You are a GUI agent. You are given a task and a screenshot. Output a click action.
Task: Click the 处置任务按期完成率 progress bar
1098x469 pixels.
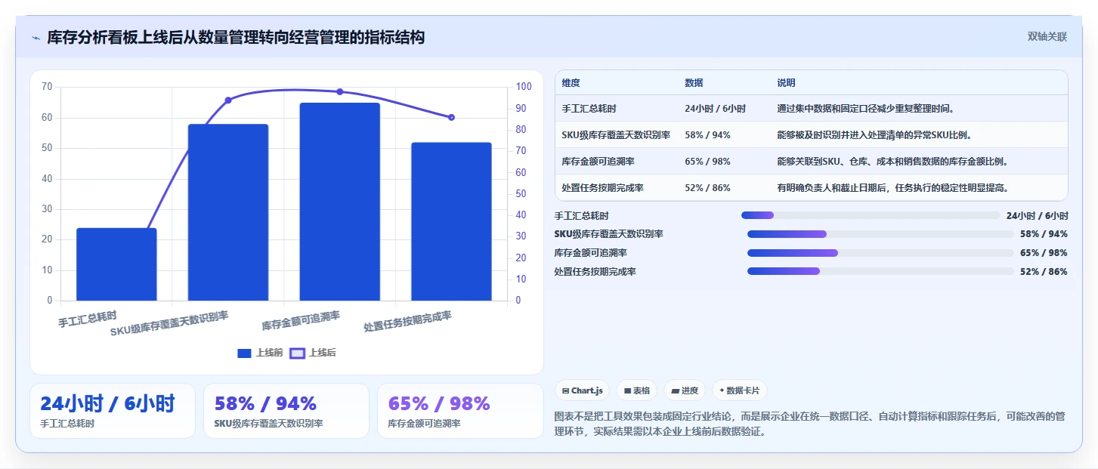[880, 271]
